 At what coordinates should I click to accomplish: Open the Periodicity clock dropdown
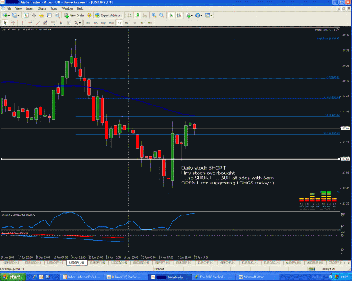point(198,15)
